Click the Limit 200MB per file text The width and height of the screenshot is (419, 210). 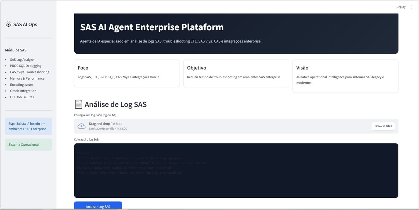point(108,129)
